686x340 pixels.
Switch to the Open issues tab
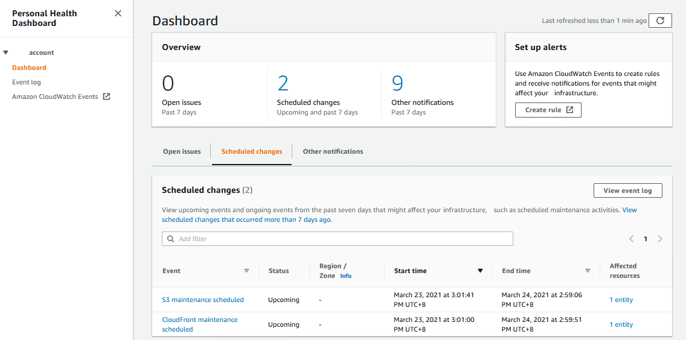pos(182,152)
